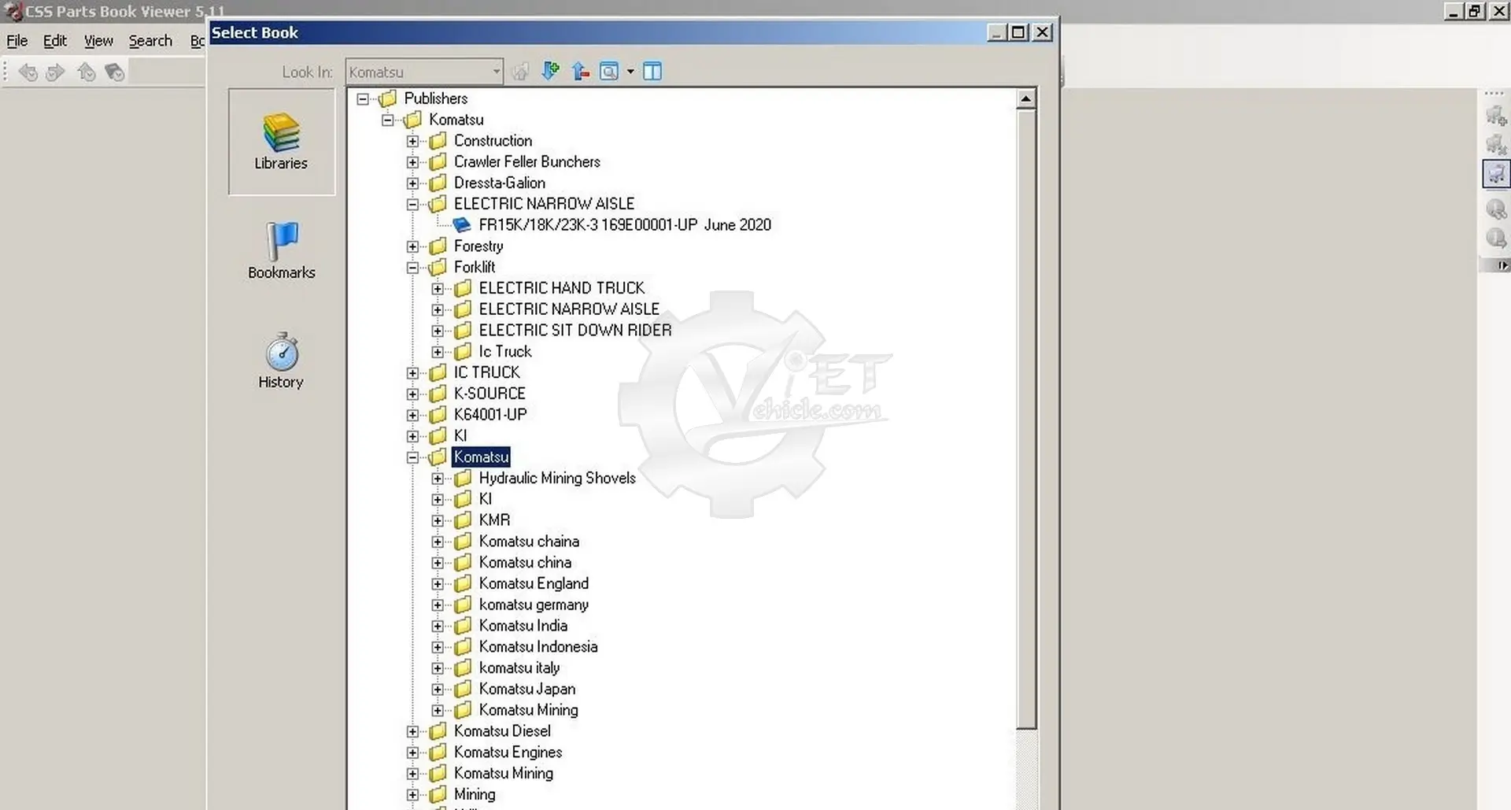Expand the Construction folder
Viewport: 1511px width, 810px height.
pos(412,141)
